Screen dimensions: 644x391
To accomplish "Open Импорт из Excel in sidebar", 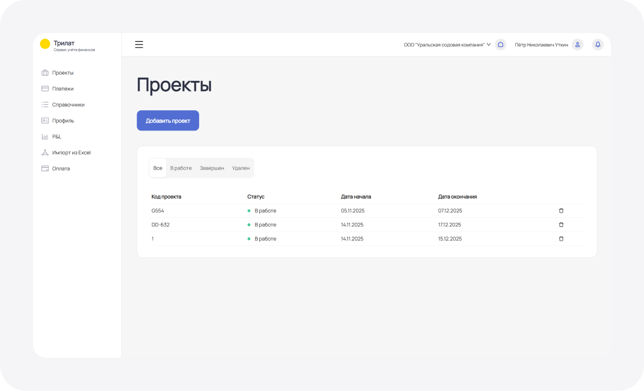I will click(x=71, y=153).
